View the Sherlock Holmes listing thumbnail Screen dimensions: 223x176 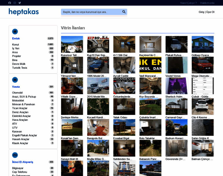[176, 86]
